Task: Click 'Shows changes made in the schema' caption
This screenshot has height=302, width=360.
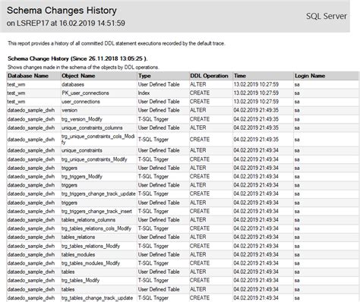Action: point(83,68)
